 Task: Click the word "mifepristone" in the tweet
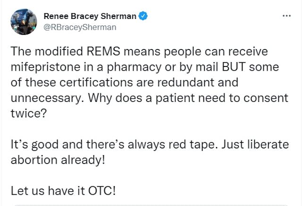pyautogui.click(x=43, y=67)
